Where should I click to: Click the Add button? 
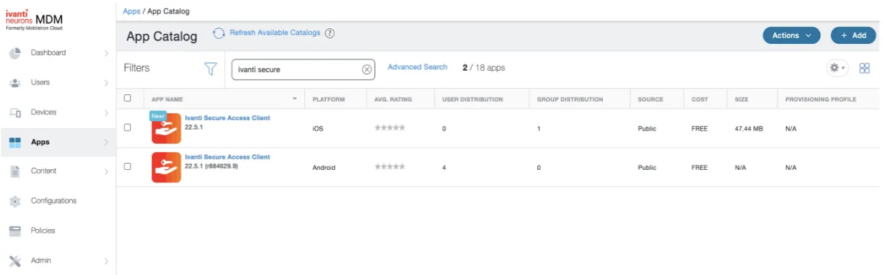tap(853, 36)
